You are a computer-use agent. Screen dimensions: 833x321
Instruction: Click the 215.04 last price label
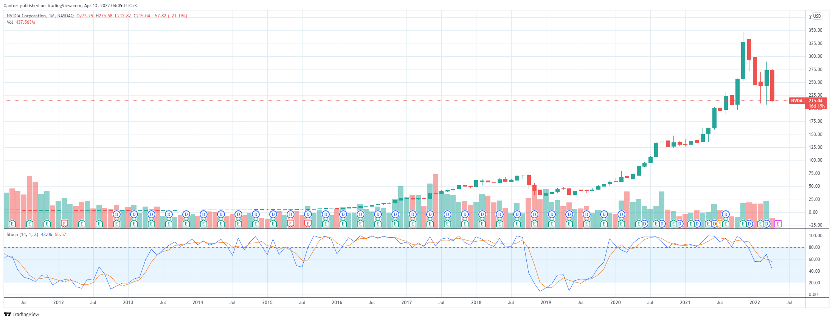pos(816,101)
